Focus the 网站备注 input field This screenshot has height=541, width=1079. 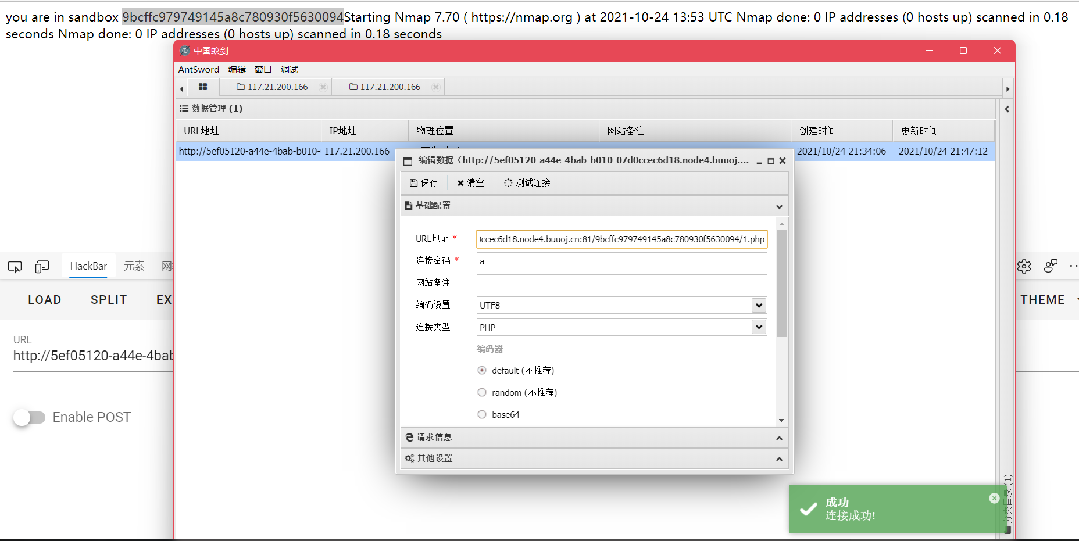[622, 283]
